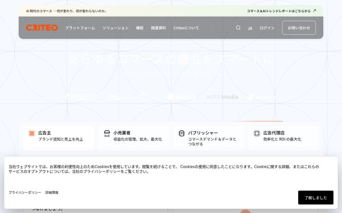Screen dimensions: 342x213
Task: Click the AI時代のコマース banner text
Action: [x=66, y=11]
